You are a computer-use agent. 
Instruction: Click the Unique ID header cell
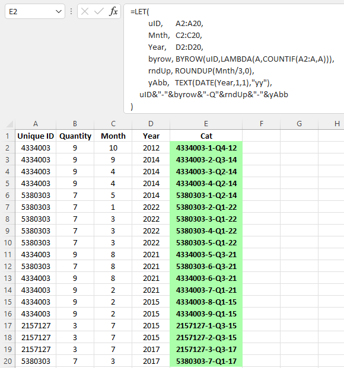[36, 136]
